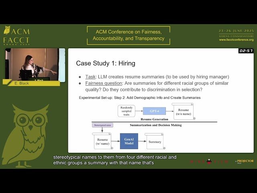Click the ACM FAccT logo
257x193 pixels.
(x=16, y=36)
